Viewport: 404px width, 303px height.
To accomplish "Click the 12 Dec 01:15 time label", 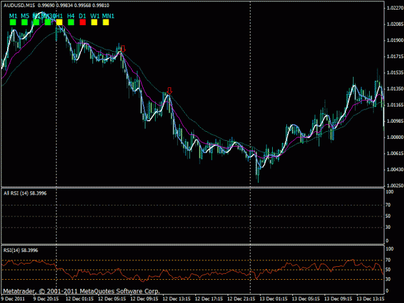I will pos(80,299).
